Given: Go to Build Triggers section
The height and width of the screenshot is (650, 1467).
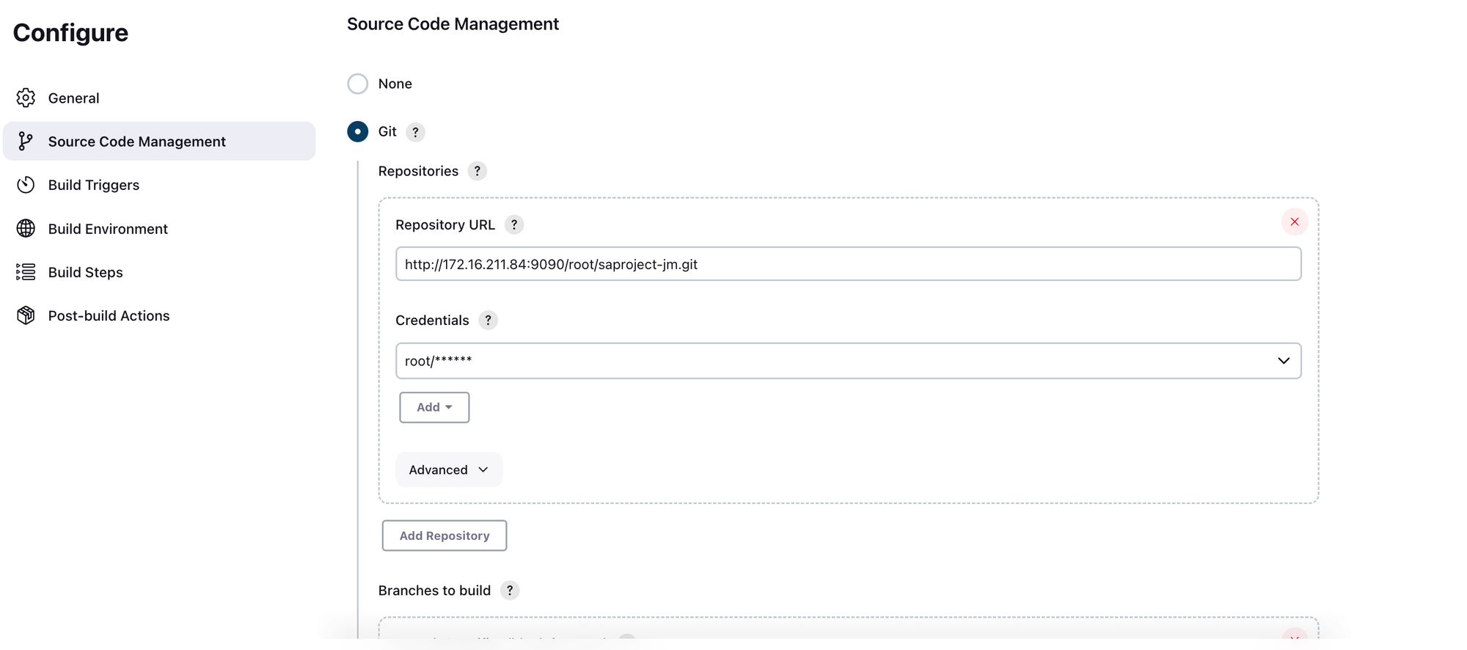Looking at the screenshot, I should point(94,185).
